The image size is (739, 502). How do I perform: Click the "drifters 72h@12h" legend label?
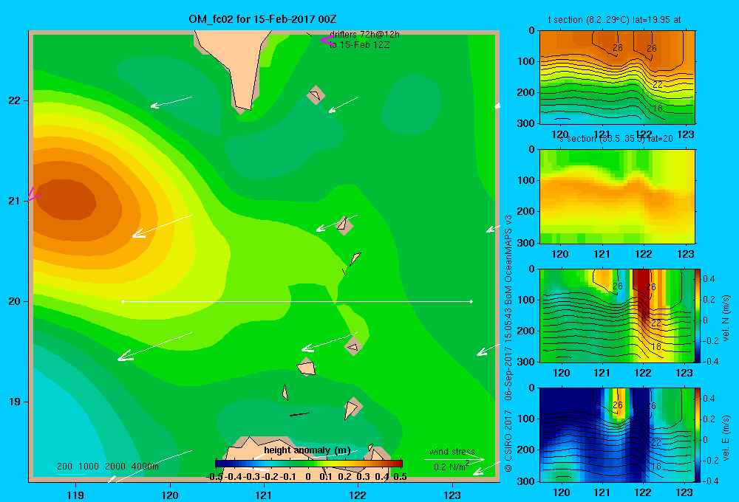(x=365, y=35)
